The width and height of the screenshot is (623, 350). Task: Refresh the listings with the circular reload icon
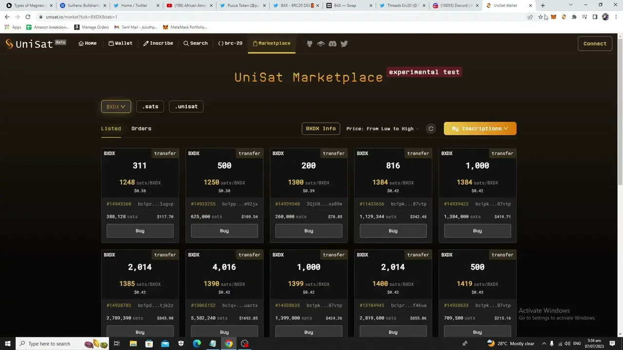431,129
